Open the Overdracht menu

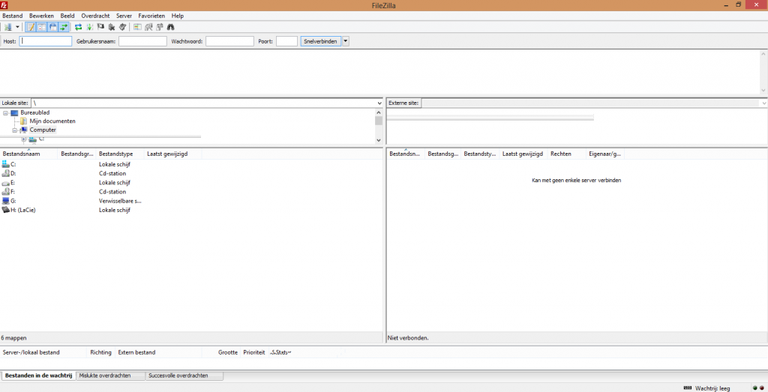(x=95, y=16)
